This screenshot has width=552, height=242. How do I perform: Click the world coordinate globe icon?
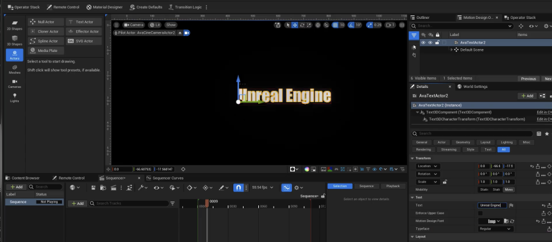(318, 25)
